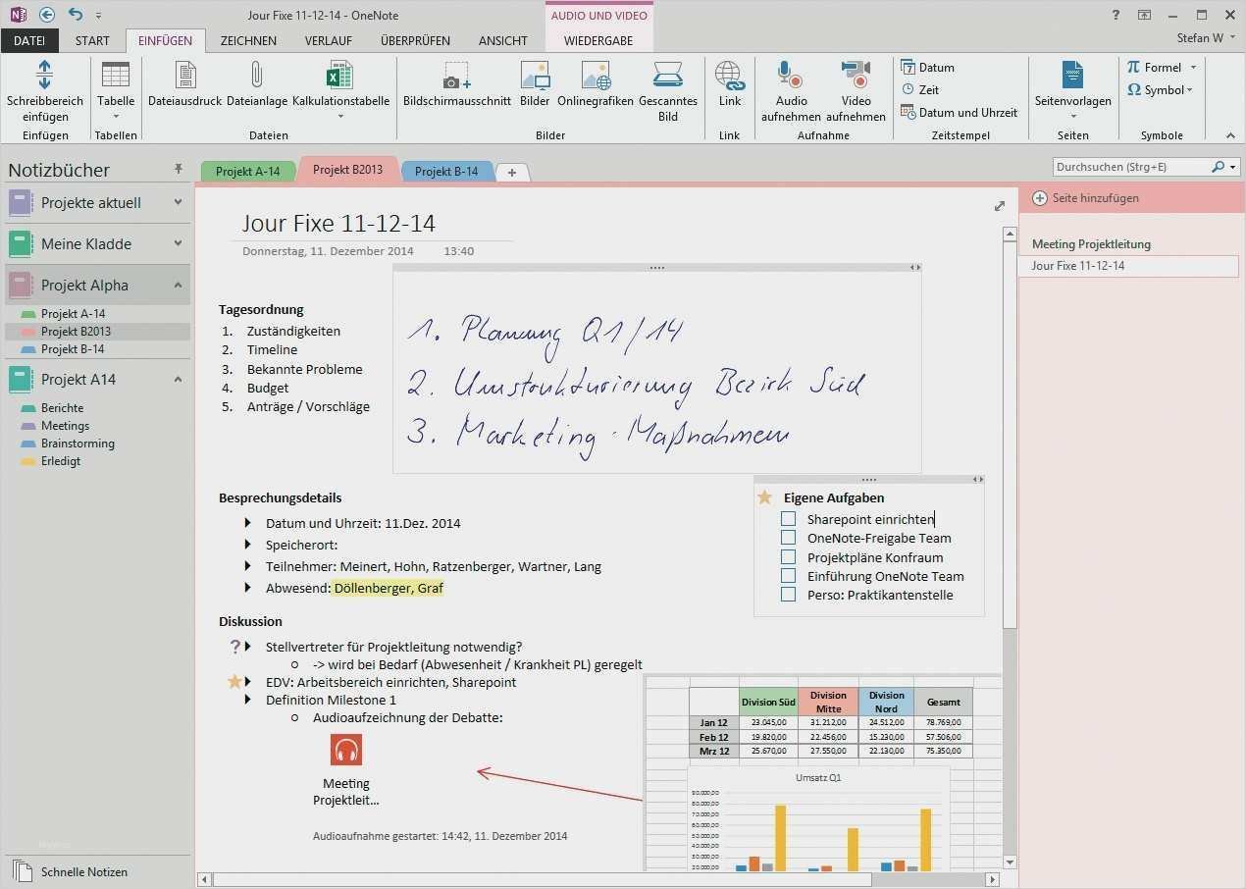Viewport: 1246px width, 889px height.
Task: Insert a scanned image via Gescanntes Bild
Action: (667, 90)
